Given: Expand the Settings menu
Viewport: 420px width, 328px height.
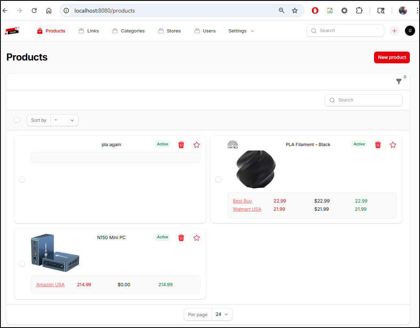Looking at the screenshot, I should (x=241, y=31).
